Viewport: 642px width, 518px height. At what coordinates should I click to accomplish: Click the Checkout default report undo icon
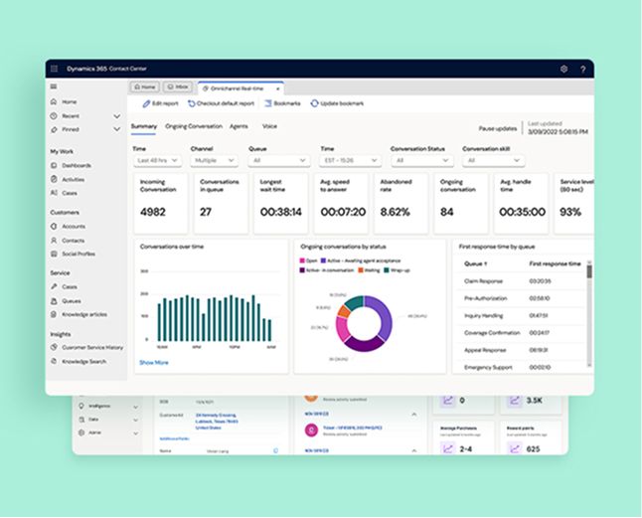click(x=191, y=103)
